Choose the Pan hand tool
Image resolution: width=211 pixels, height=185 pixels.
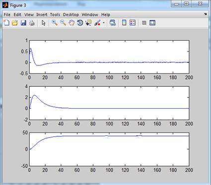[71, 23]
